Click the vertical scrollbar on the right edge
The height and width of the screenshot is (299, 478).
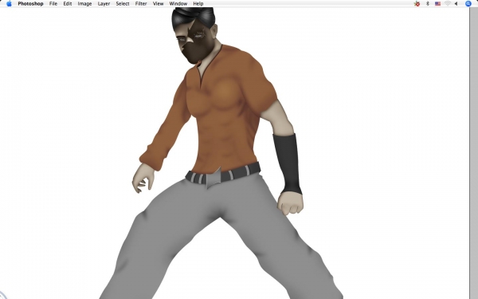(x=473, y=153)
